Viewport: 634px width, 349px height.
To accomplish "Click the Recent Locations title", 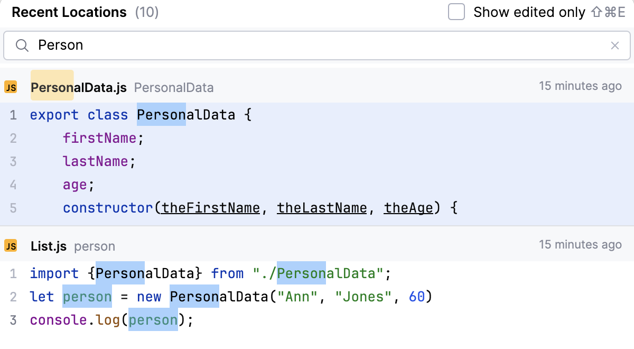I will tap(69, 12).
